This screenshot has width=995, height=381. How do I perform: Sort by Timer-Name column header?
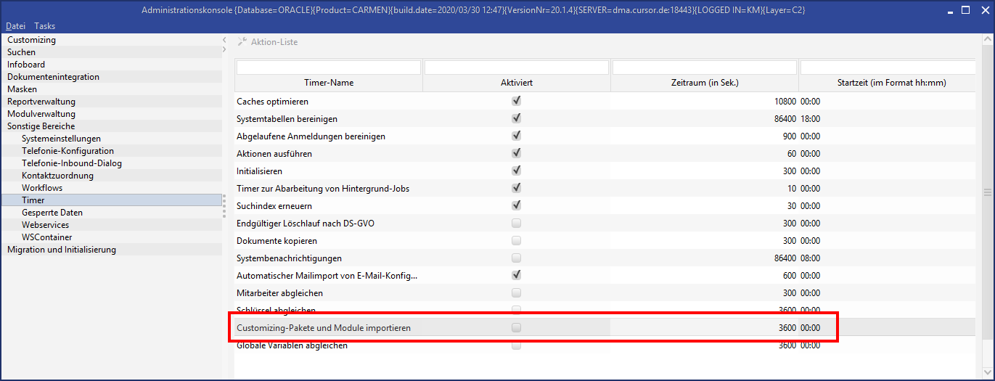329,83
